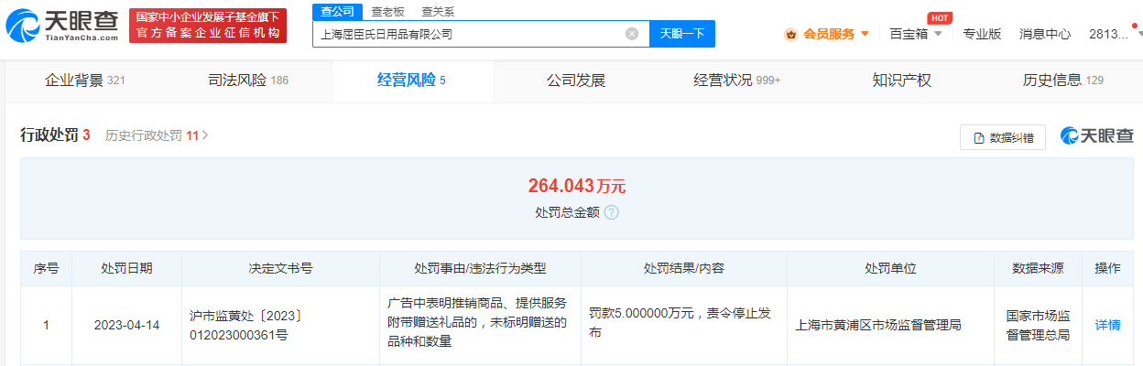1143x366 pixels.
Task: Click the date 2023-04-14 in row 1
Action: pyautogui.click(x=127, y=325)
